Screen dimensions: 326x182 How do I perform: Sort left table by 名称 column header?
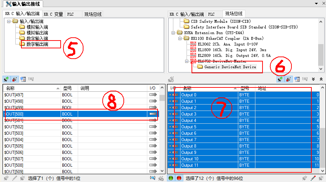(32, 88)
